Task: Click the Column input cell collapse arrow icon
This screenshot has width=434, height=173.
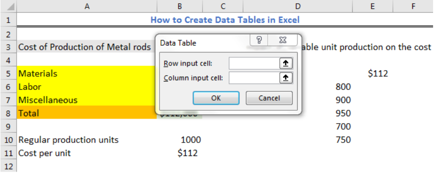Action: [x=286, y=78]
